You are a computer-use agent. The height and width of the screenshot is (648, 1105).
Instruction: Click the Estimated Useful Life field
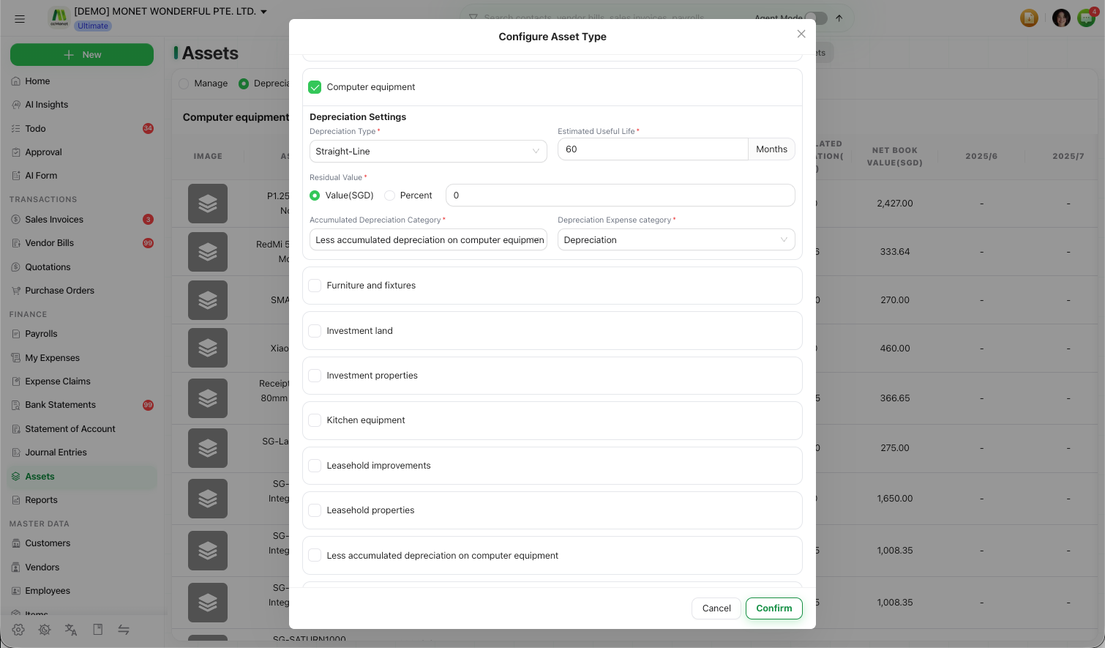[x=653, y=149]
